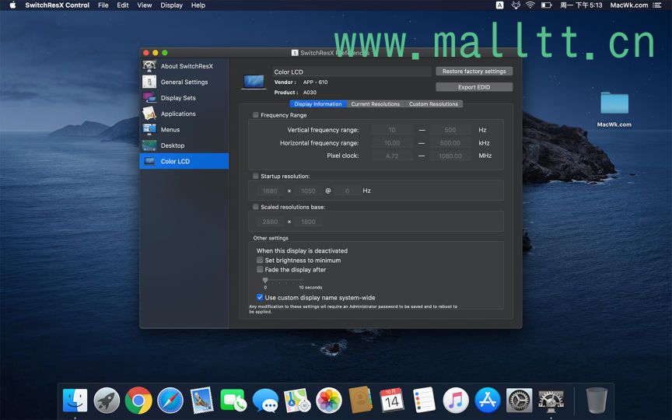Enable Frequency Range checkbox
Image resolution: width=672 pixels, height=420 pixels.
coord(255,115)
